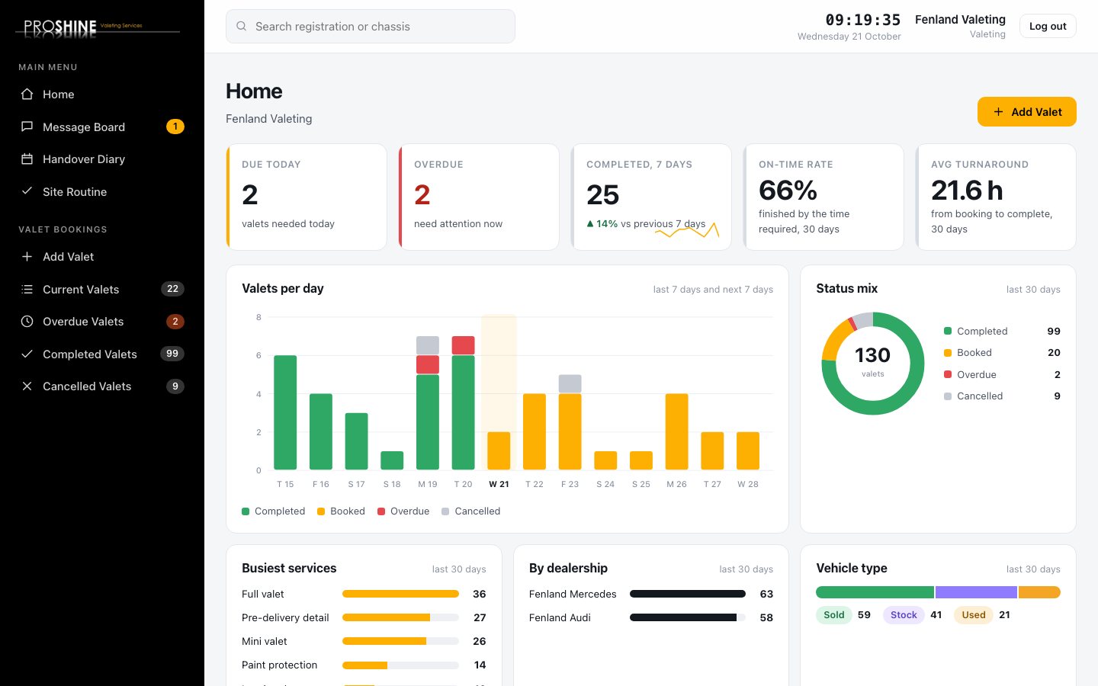Viewport: 1098px width, 686px height.
Task: Click the Avg Turnaround 21.6 h value
Action: click(x=967, y=190)
